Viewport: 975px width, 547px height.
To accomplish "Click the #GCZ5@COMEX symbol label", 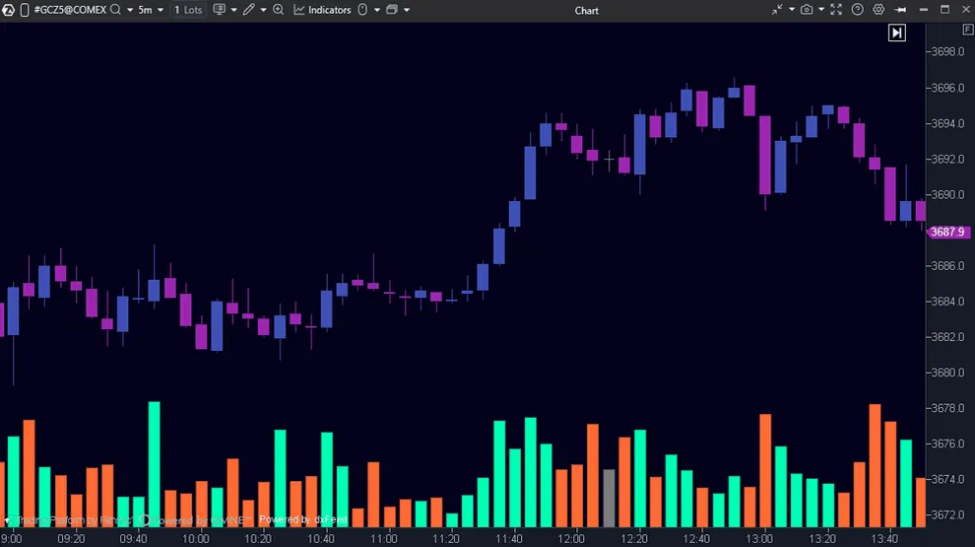I will click(69, 10).
